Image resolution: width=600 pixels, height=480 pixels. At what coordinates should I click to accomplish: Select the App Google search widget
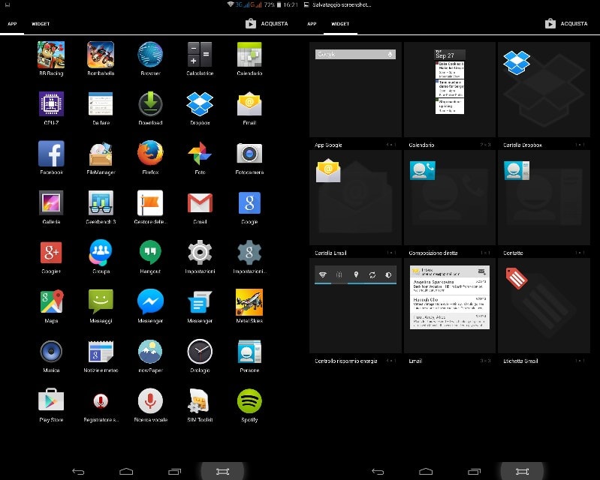[355, 89]
